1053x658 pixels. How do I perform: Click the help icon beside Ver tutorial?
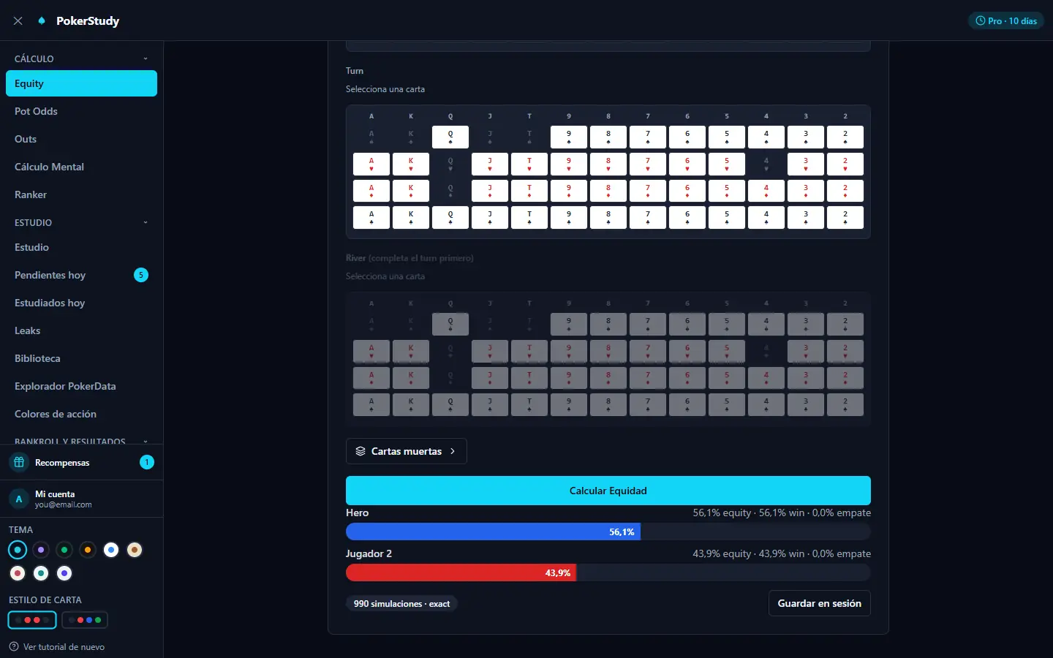14,646
